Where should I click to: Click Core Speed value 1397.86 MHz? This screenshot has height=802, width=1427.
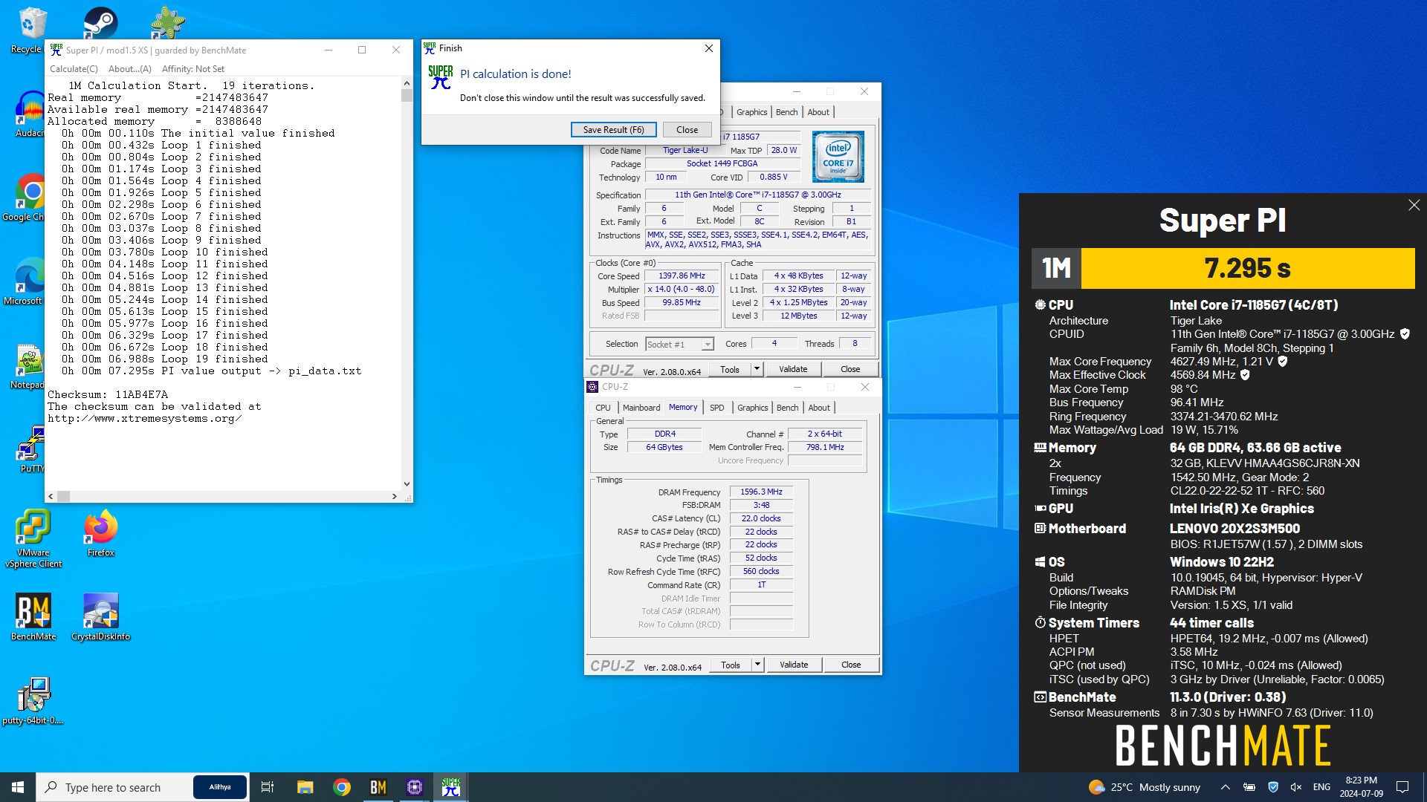[x=682, y=276]
